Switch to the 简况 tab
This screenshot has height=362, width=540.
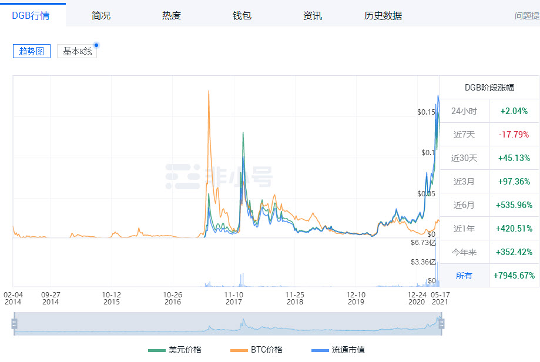[101, 15]
